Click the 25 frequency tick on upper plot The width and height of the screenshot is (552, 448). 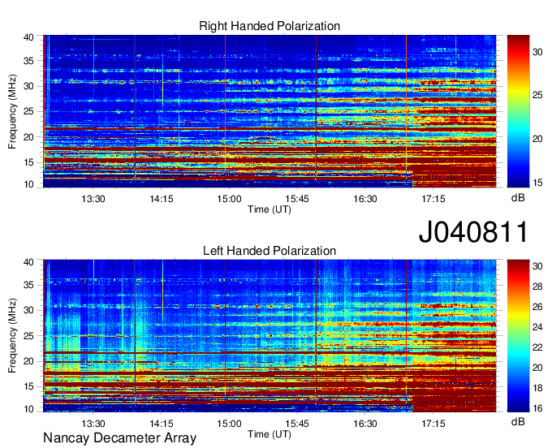pyautogui.click(x=29, y=111)
